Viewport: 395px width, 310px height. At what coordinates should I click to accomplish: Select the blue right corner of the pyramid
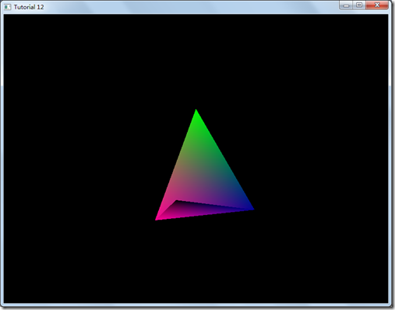pos(252,208)
